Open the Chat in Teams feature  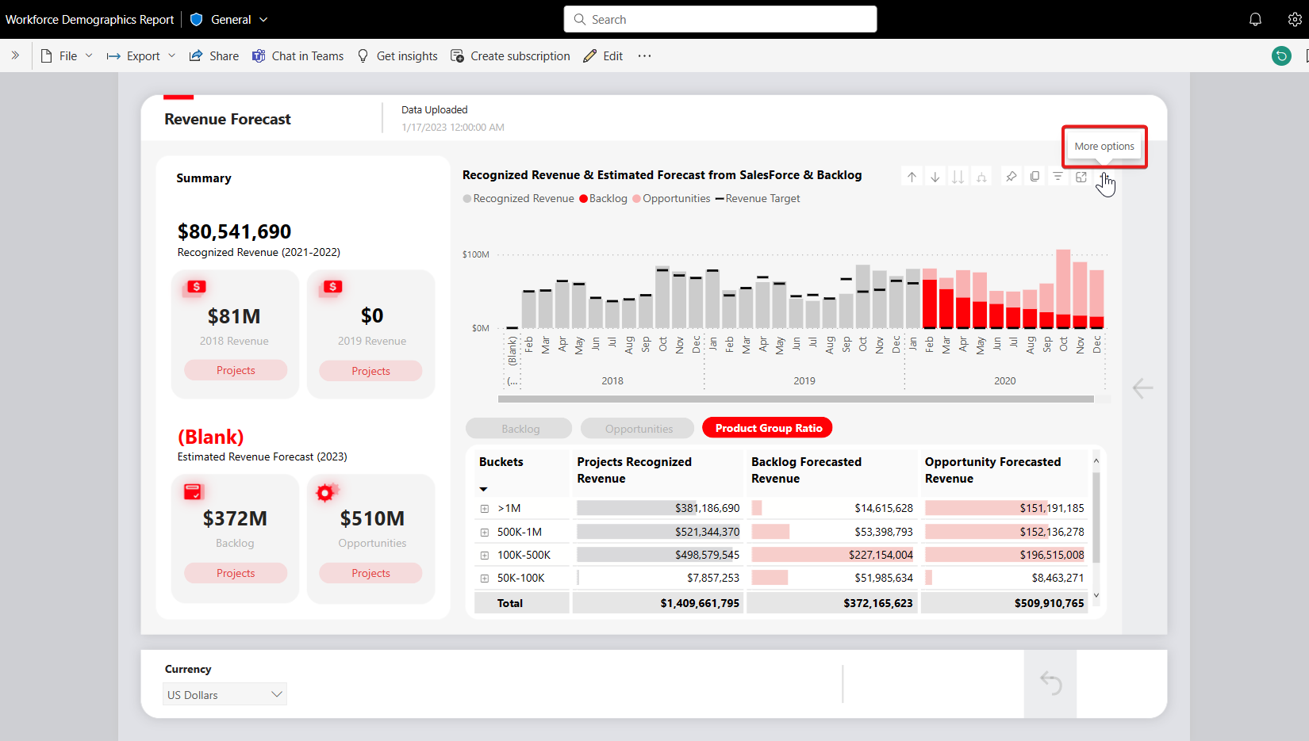297,55
